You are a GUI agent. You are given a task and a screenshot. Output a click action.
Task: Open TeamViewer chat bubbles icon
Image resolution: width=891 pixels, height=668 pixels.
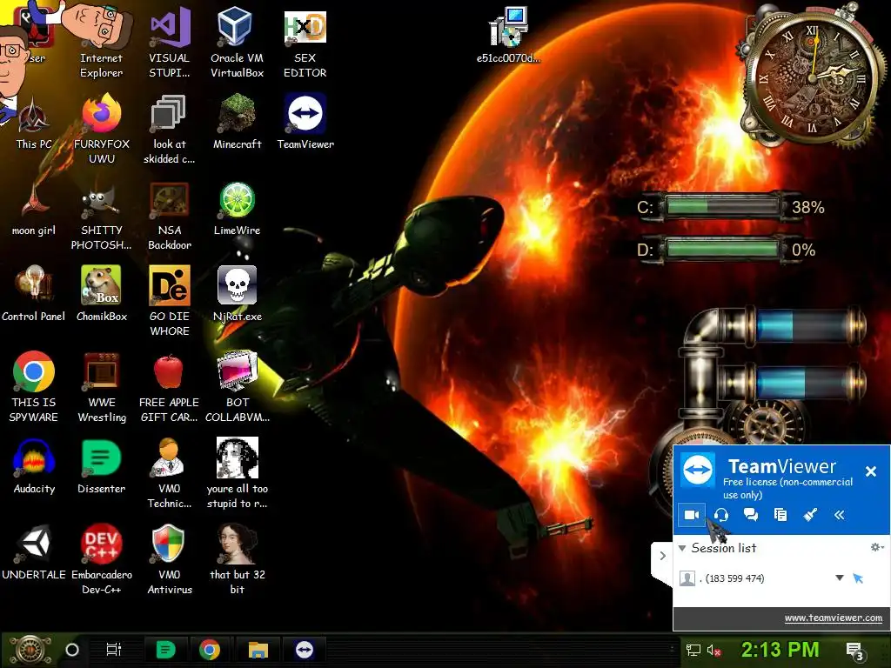pyautogui.click(x=751, y=515)
